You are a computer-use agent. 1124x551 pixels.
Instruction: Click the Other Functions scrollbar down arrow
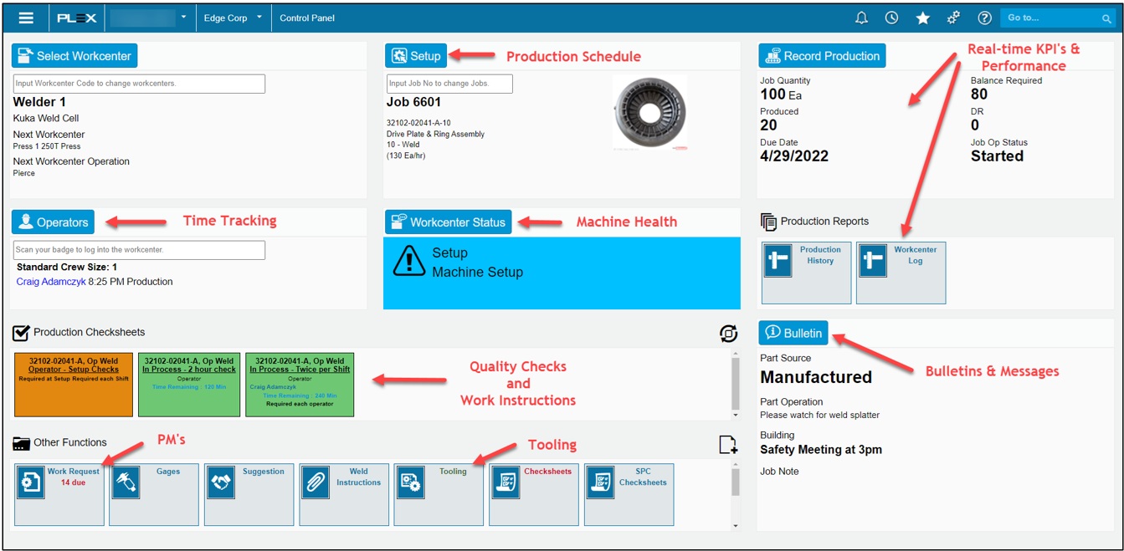(736, 525)
